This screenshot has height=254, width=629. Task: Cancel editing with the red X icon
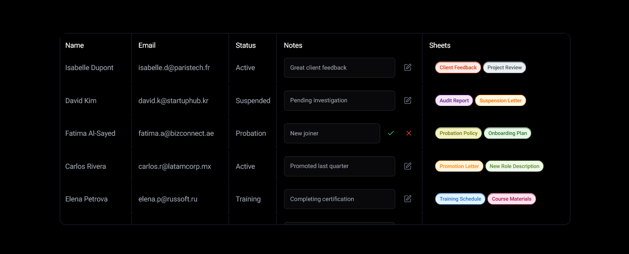pos(409,133)
